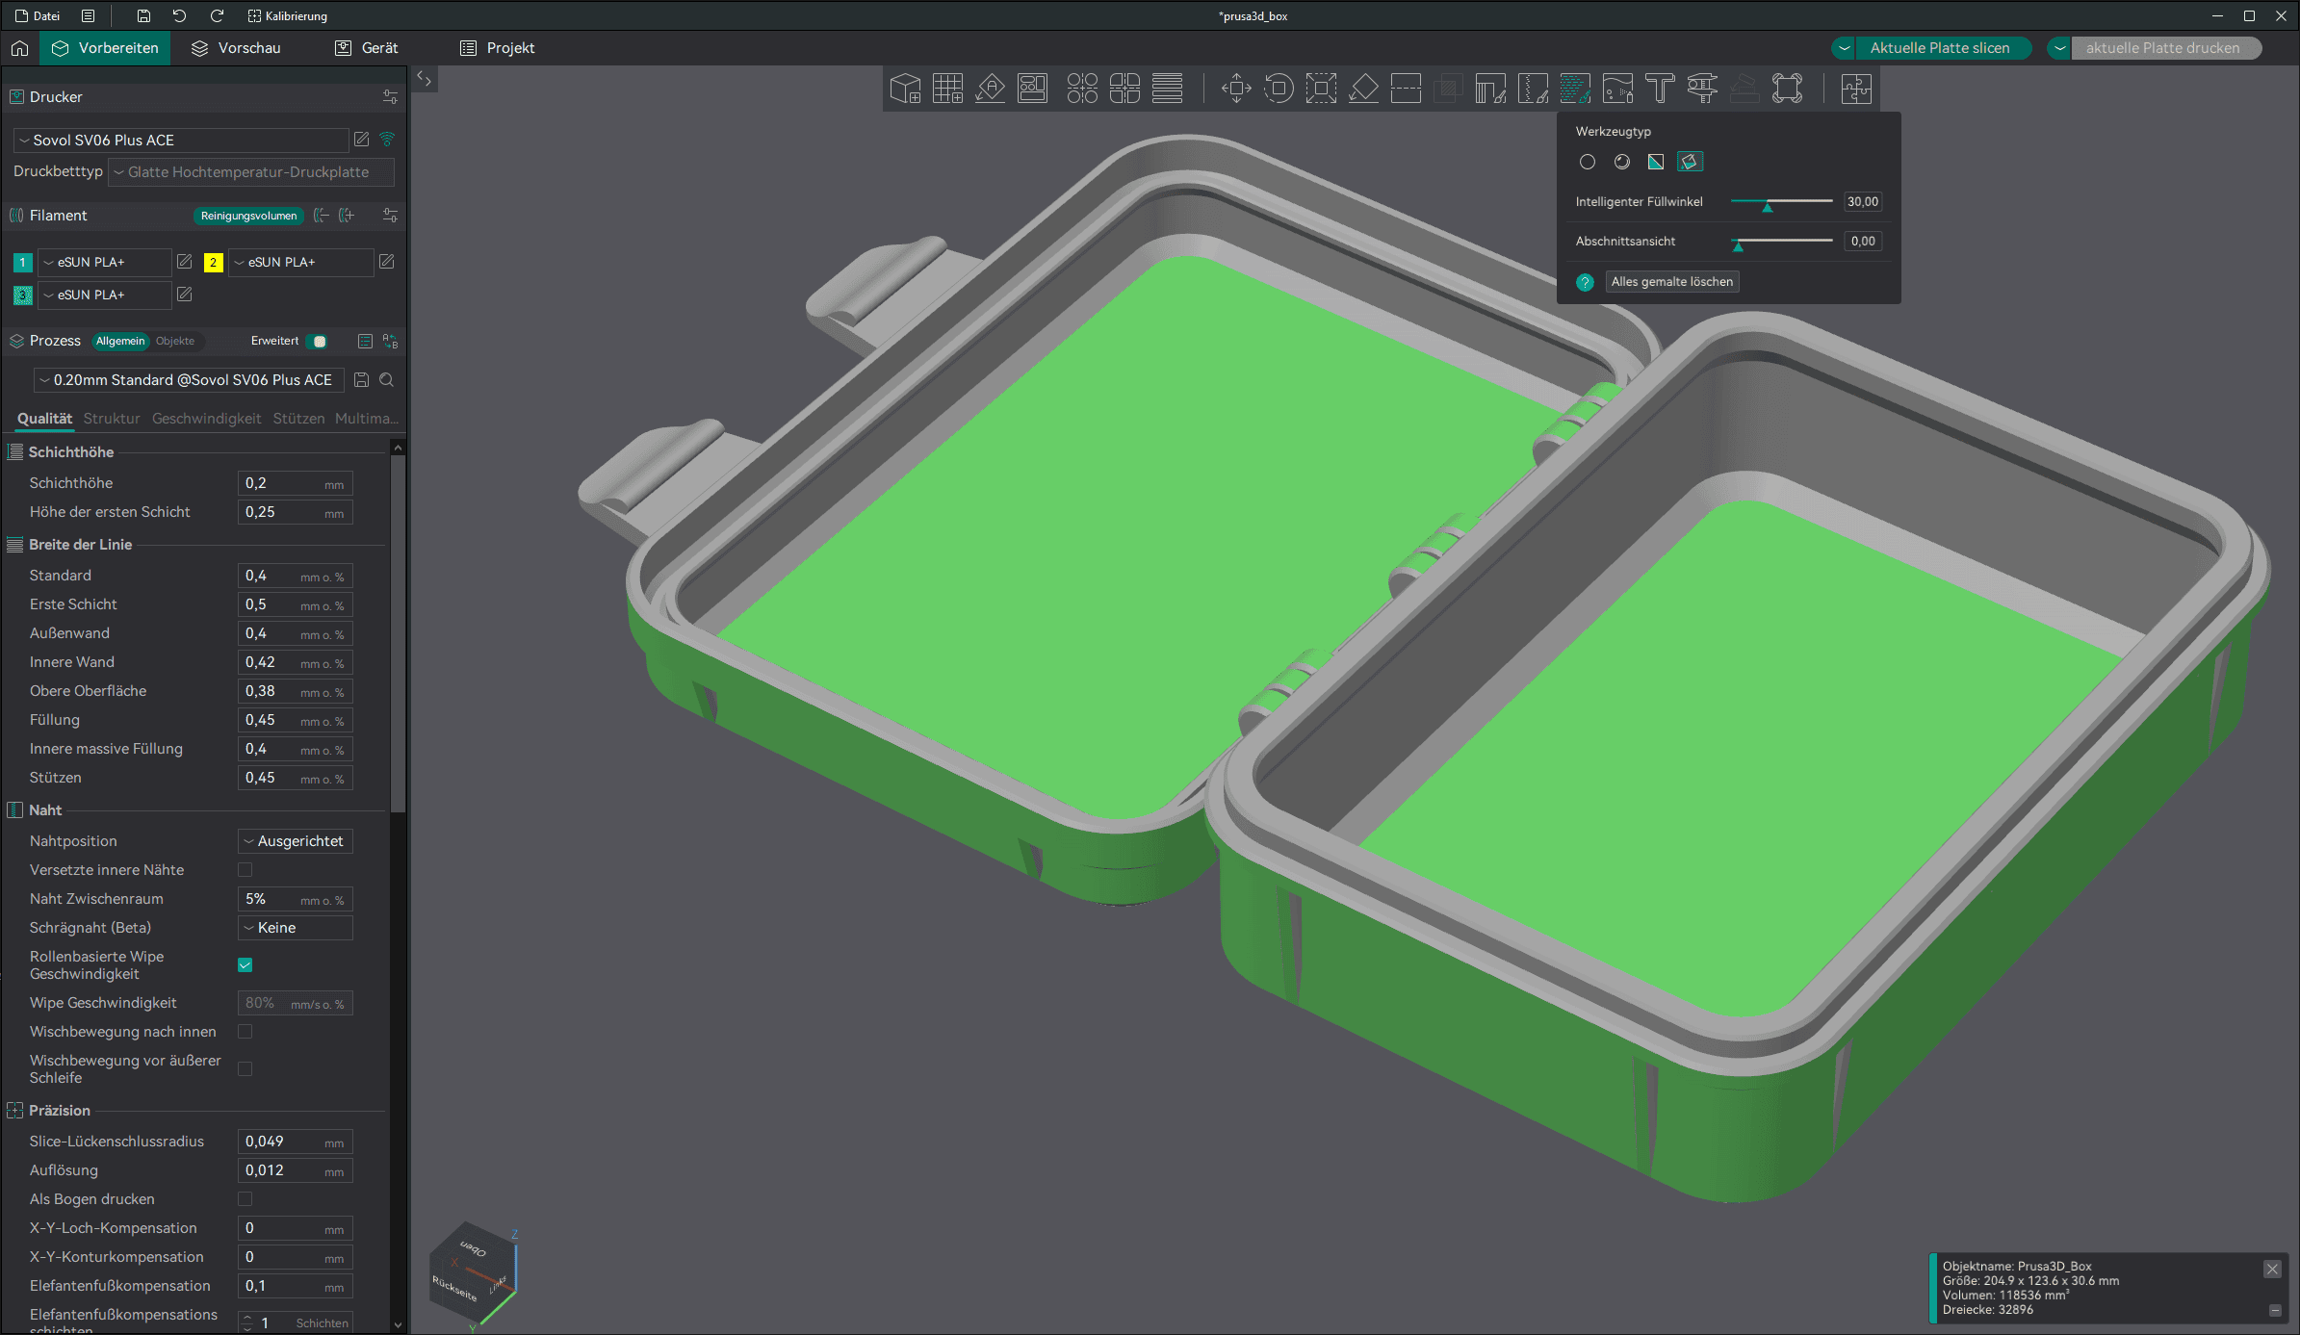This screenshot has height=1335, width=2300.
Task: Expand the Sovol SV06 Plus ACE printer dropdown
Action: (181, 141)
